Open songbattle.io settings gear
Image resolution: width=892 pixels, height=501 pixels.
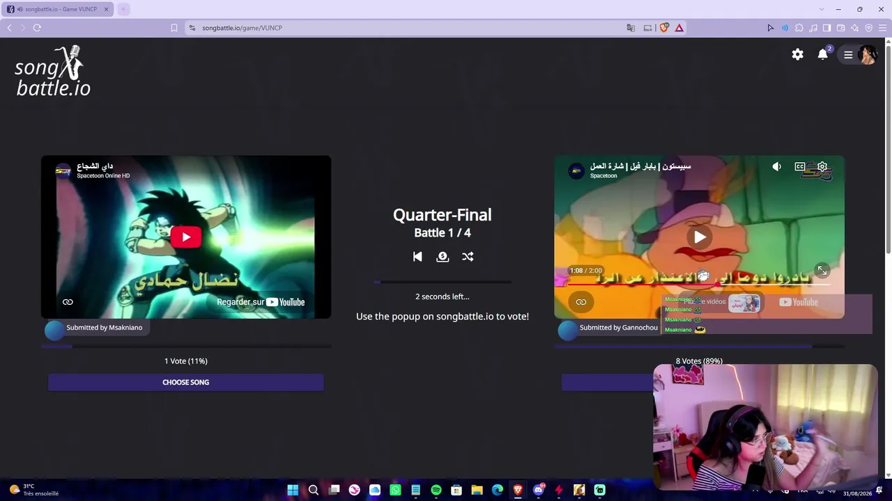797,54
